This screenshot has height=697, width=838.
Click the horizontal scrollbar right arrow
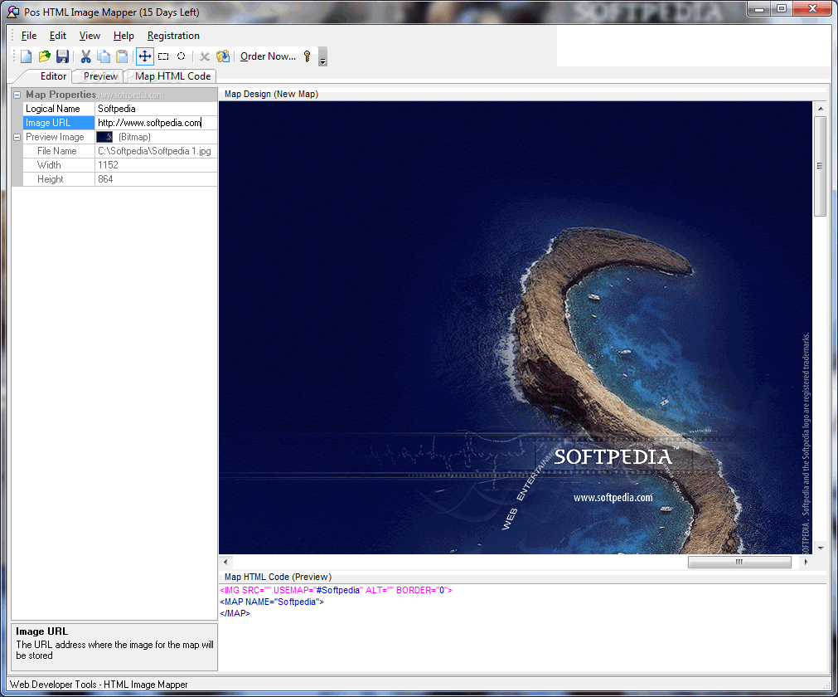click(806, 562)
